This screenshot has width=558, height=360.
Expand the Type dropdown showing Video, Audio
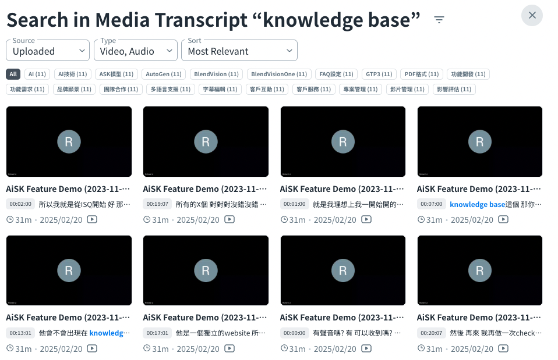pos(135,51)
